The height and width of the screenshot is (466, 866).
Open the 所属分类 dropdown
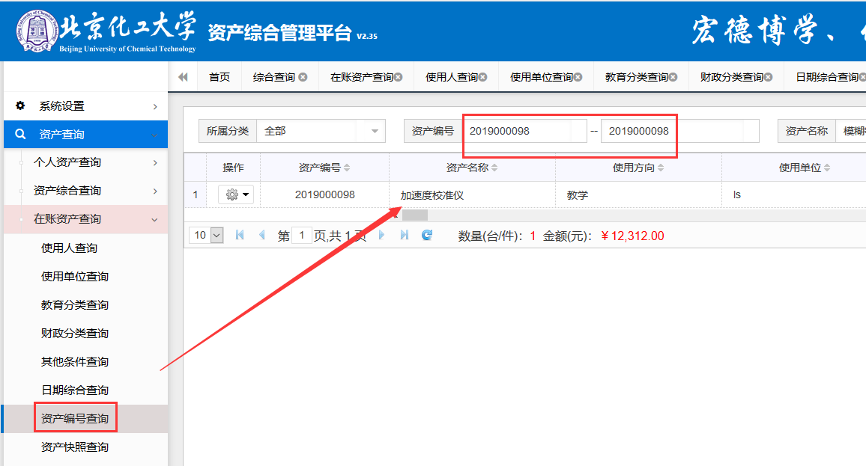click(375, 131)
